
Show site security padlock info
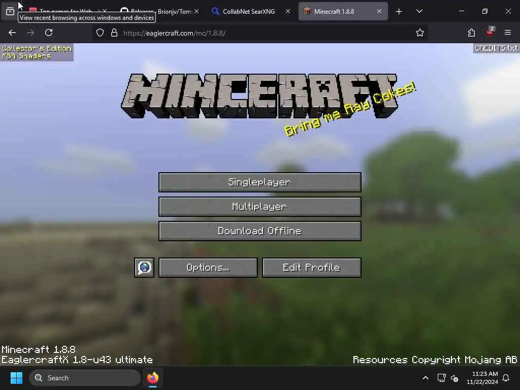(x=114, y=32)
